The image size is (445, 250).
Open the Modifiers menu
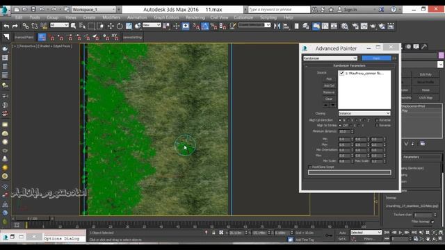[111, 17]
